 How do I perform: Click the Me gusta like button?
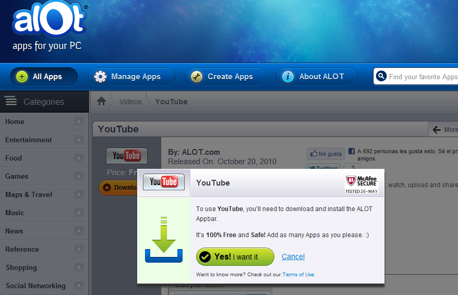click(326, 153)
